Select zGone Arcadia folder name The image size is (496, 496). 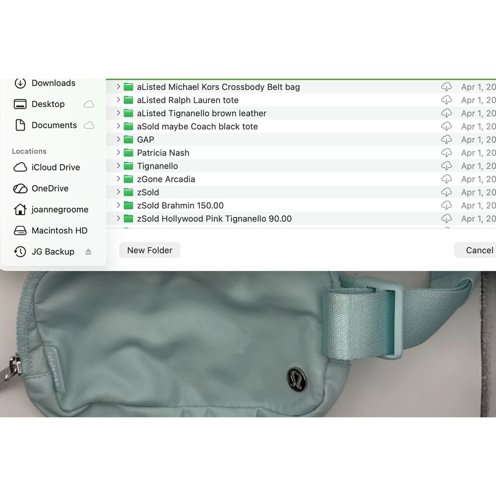point(166,180)
